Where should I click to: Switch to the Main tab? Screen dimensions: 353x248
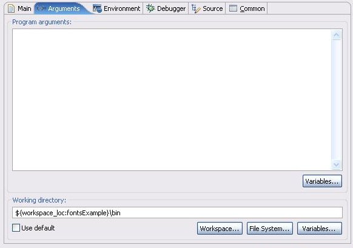[x=19, y=8]
